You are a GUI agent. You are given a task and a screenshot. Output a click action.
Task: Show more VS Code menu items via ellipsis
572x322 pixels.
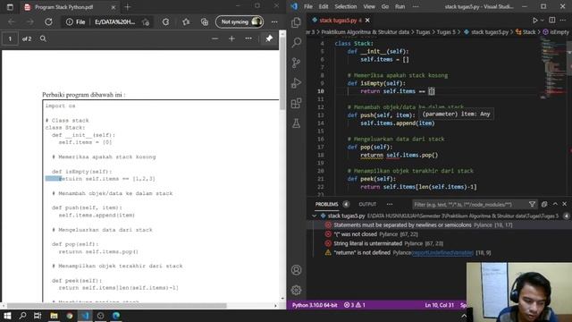click(416, 6)
